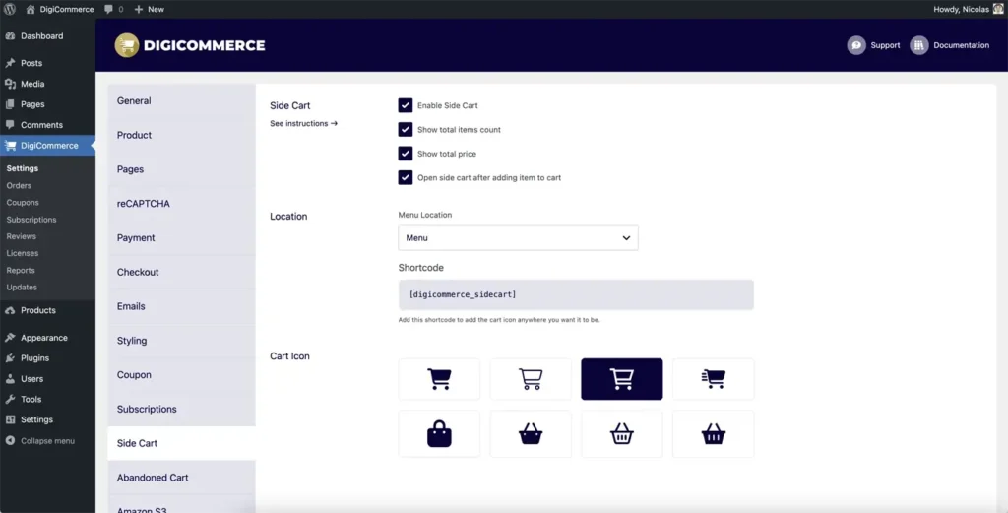Image resolution: width=1008 pixels, height=513 pixels.
Task: Click the WordPress logo in the admin bar
Action: click(x=10, y=9)
